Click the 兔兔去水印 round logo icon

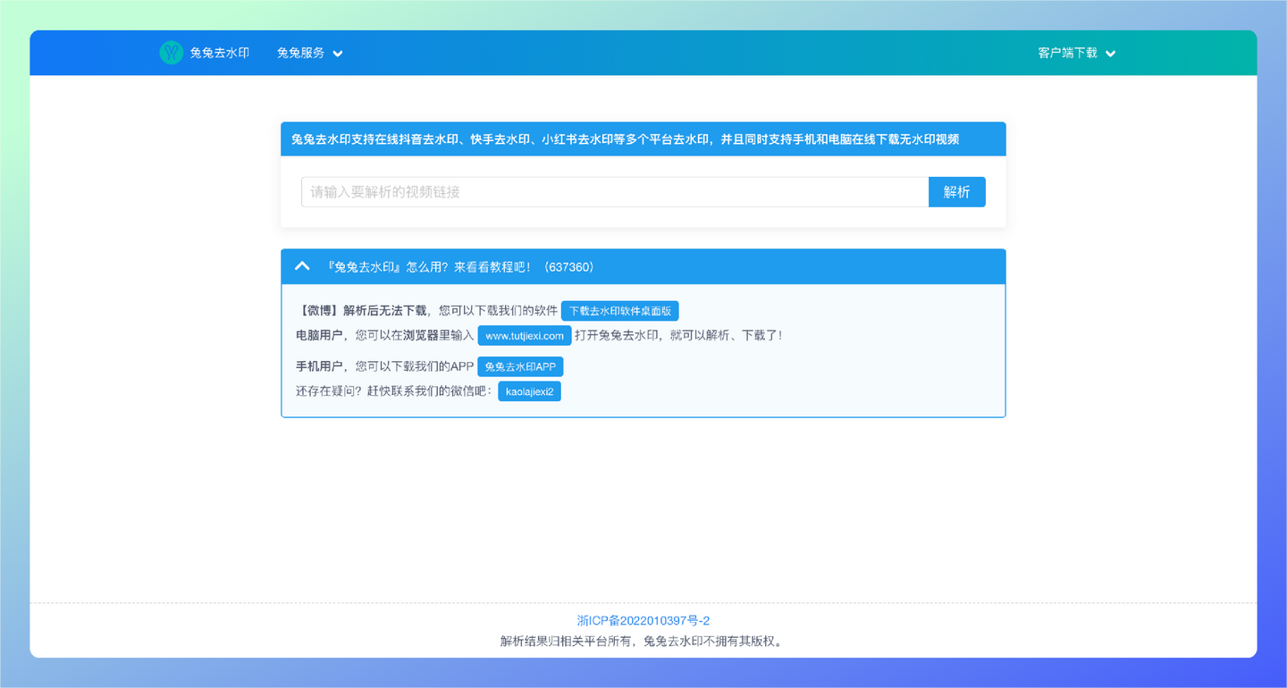point(172,53)
